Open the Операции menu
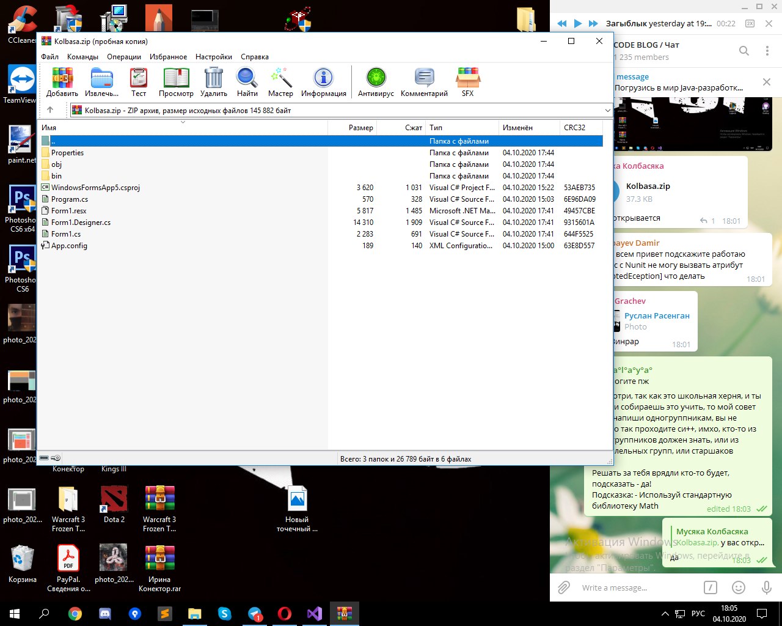 [124, 57]
